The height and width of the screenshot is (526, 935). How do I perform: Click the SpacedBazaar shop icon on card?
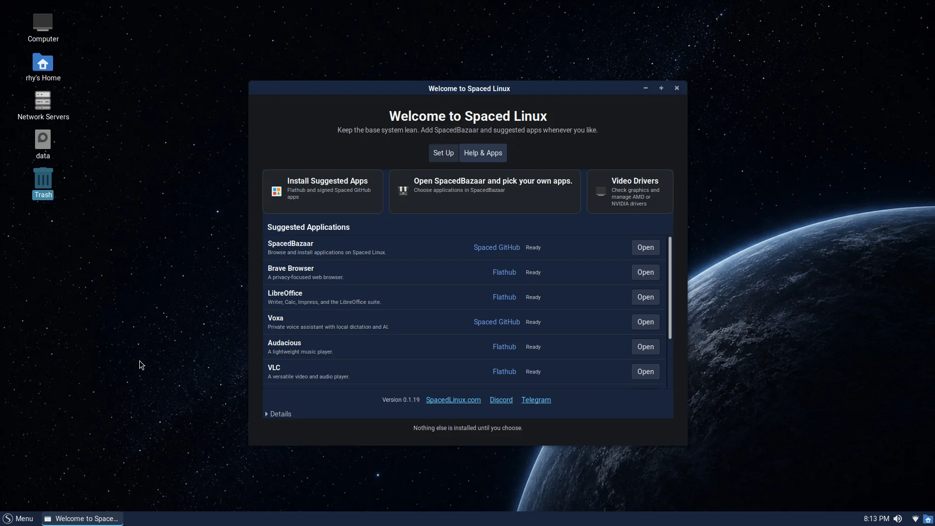click(x=403, y=190)
